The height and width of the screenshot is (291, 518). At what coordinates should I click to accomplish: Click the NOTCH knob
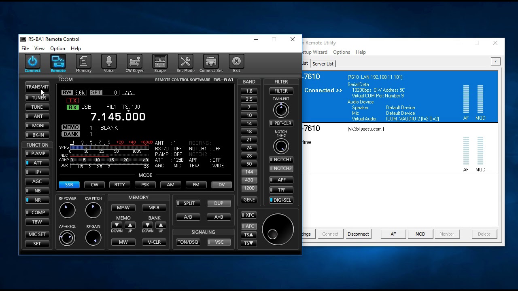pos(281,146)
